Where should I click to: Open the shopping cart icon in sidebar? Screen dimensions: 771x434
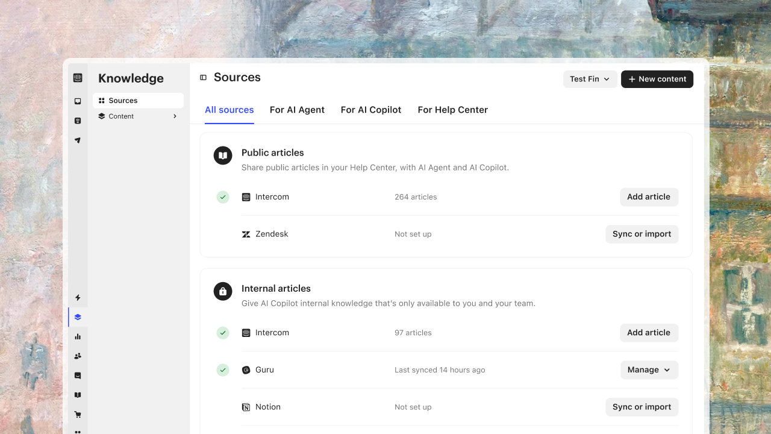(78, 415)
